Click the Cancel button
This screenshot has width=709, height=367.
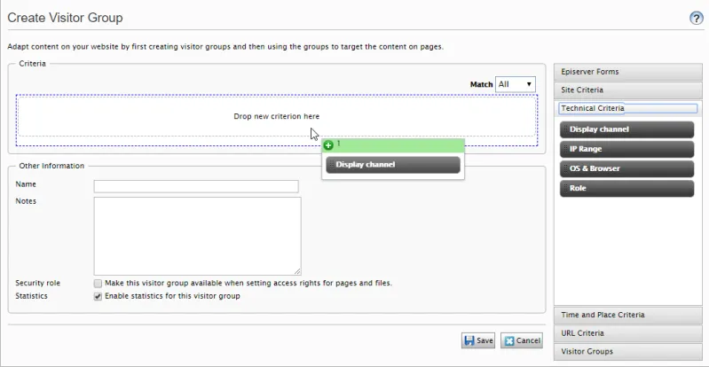pyautogui.click(x=522, y=340)
